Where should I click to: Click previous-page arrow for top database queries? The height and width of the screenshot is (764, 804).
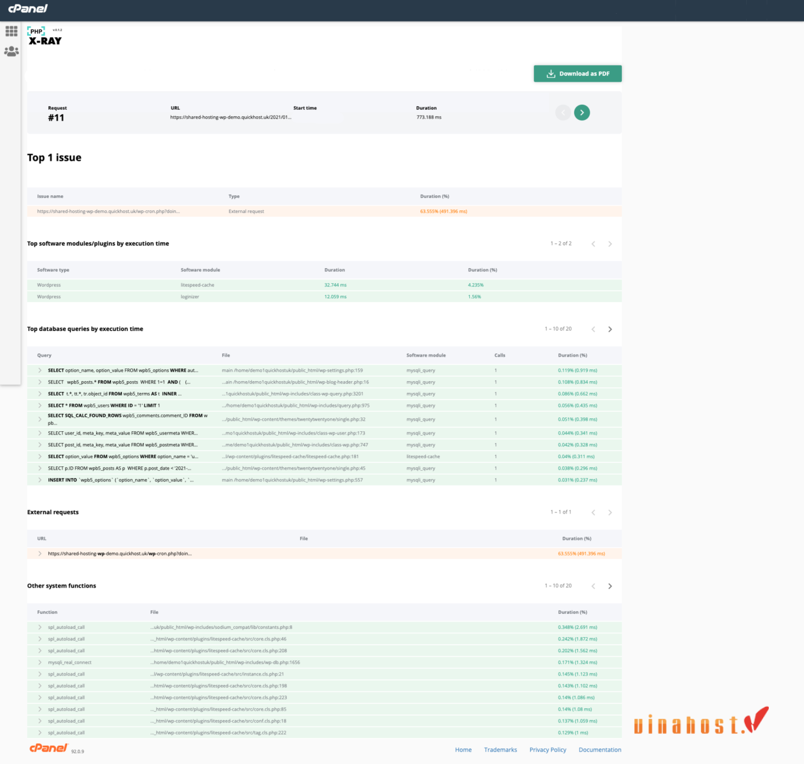(593, 329)
